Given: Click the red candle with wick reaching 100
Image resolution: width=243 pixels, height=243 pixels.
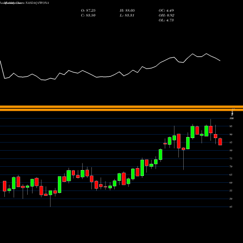Looking at the screenshot, I should 211,129.
